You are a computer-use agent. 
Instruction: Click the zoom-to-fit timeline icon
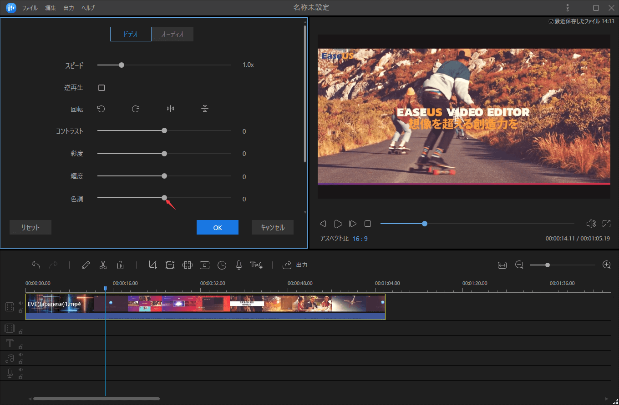(x=502, y=265)
